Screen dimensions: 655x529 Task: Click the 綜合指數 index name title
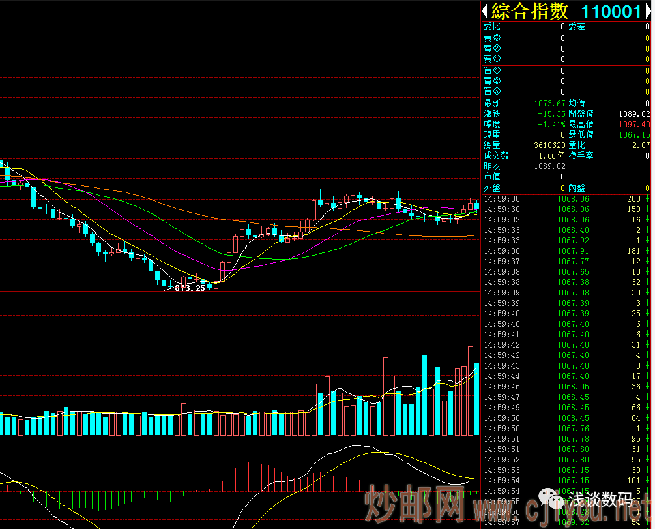529,11
